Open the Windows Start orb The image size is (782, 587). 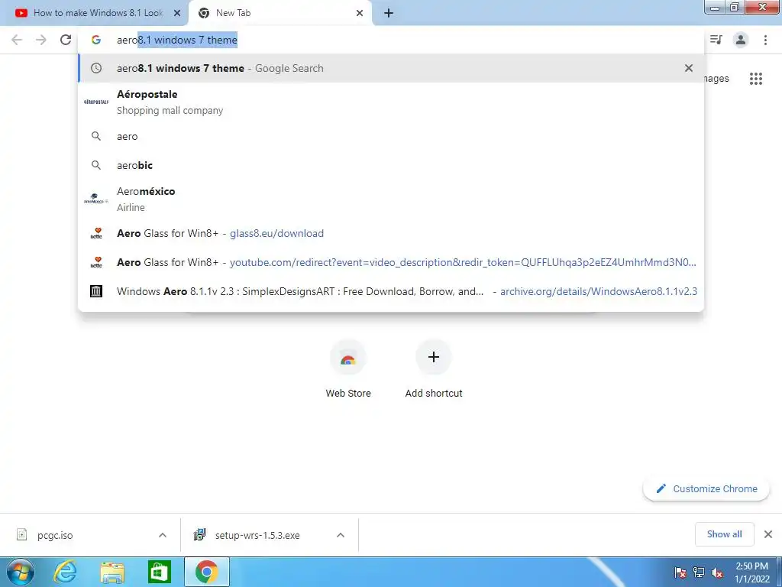point(21,572)
